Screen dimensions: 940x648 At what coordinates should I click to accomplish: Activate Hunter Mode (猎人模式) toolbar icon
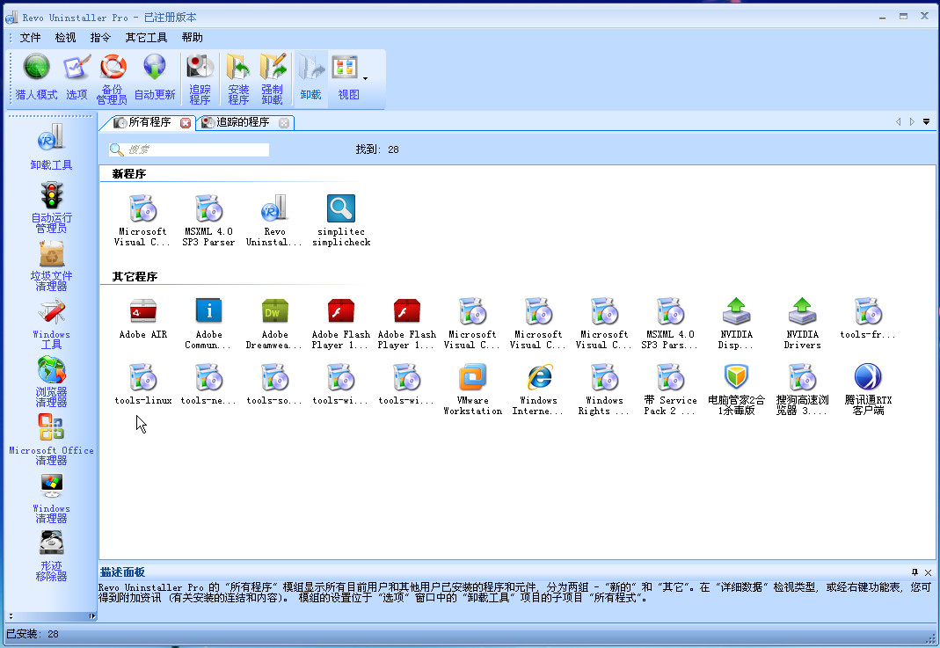(x=36, y=76)
